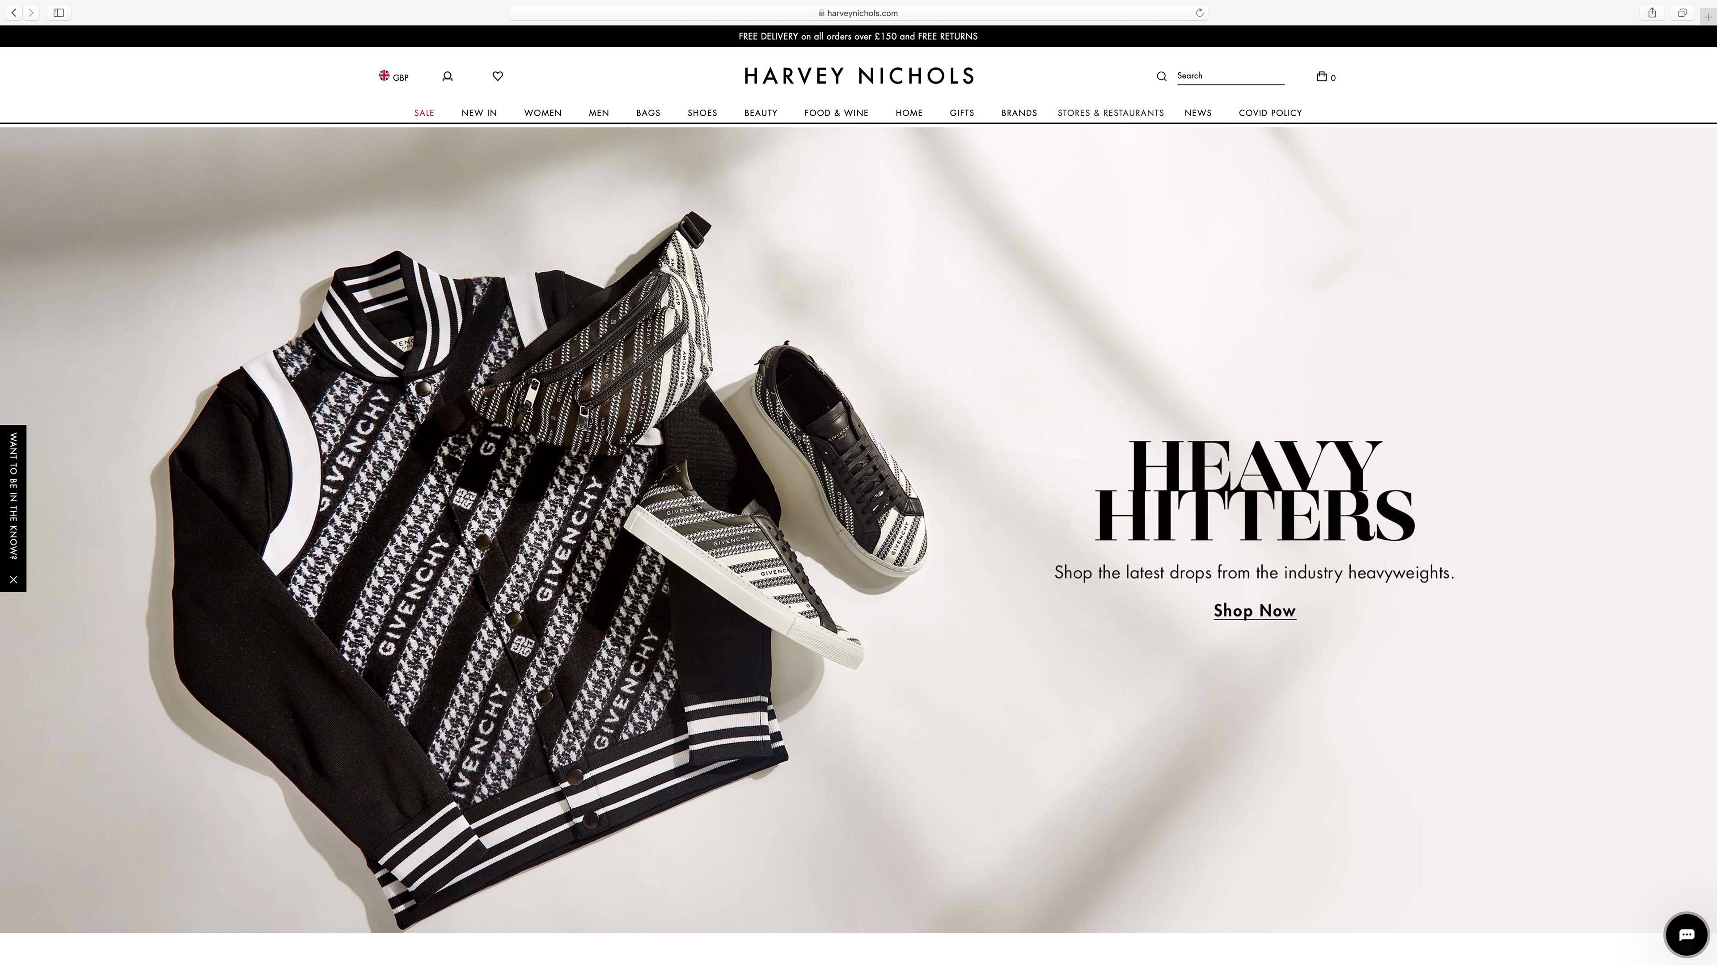
Task: Click the shopping bag icon
Action: (x=1322, y=76)
